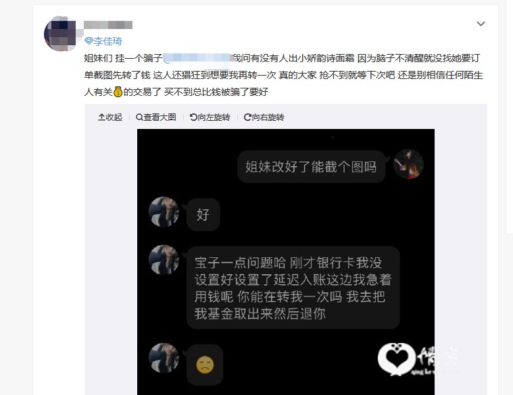Click the counter-clockwise rotate arrow icon
This screenshot has width=513, height=395.
click(x=193, y=117)
